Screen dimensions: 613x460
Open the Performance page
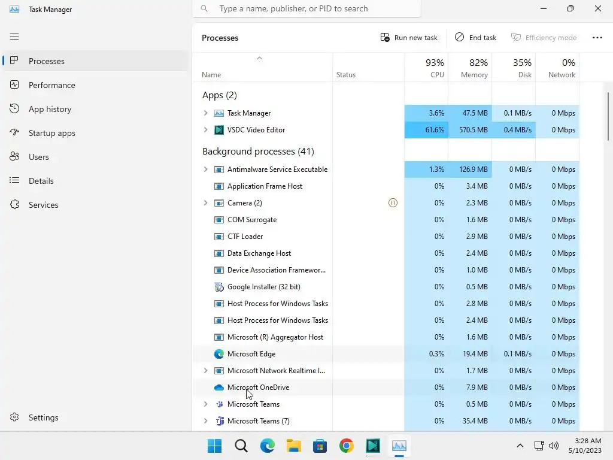(96, 85)
